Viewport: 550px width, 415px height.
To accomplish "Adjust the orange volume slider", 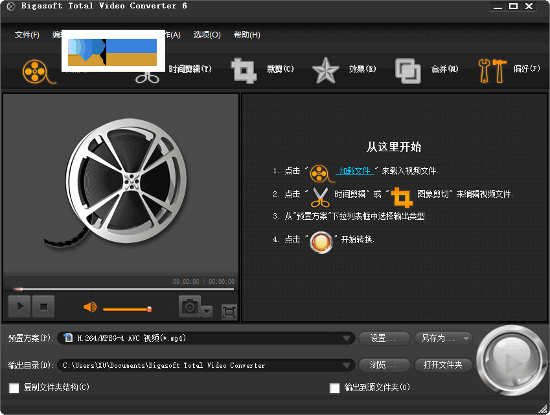I will coord(128,310).
